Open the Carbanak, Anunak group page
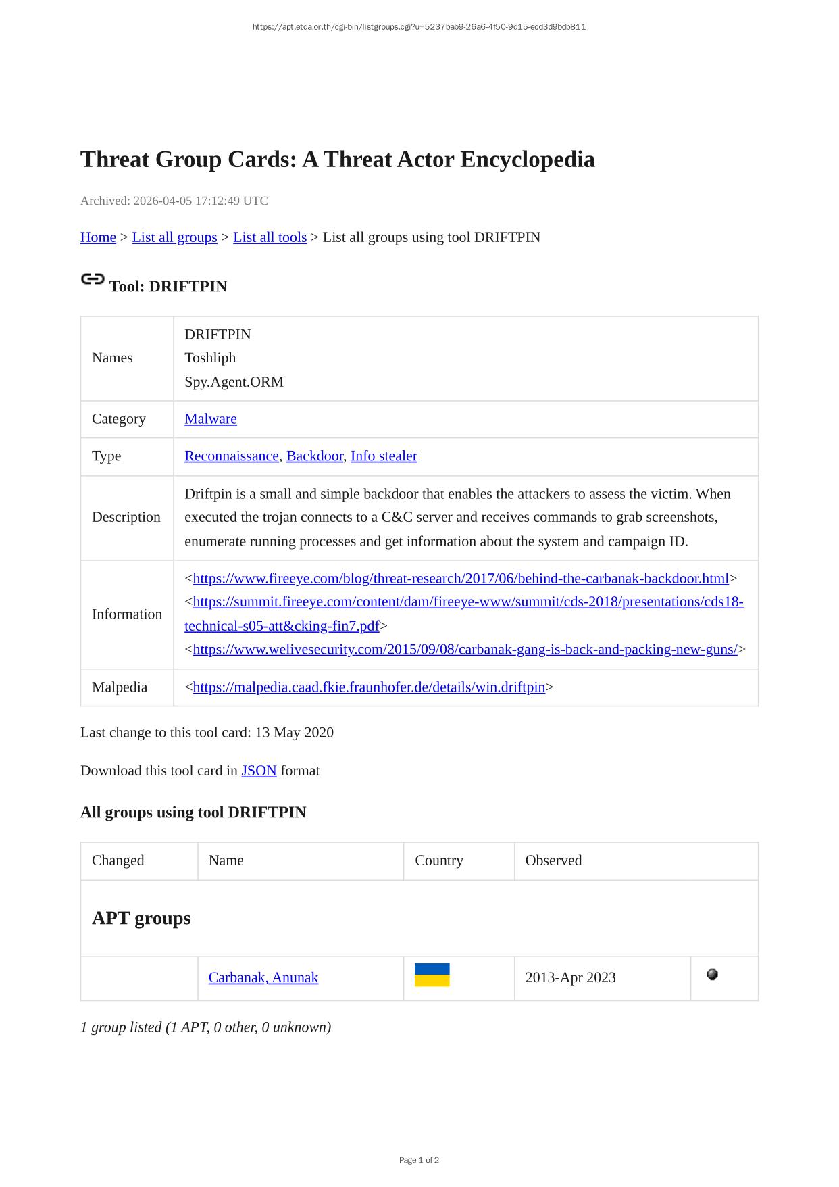The height and width of the screenshot is (1187, 839). (263, 977)
